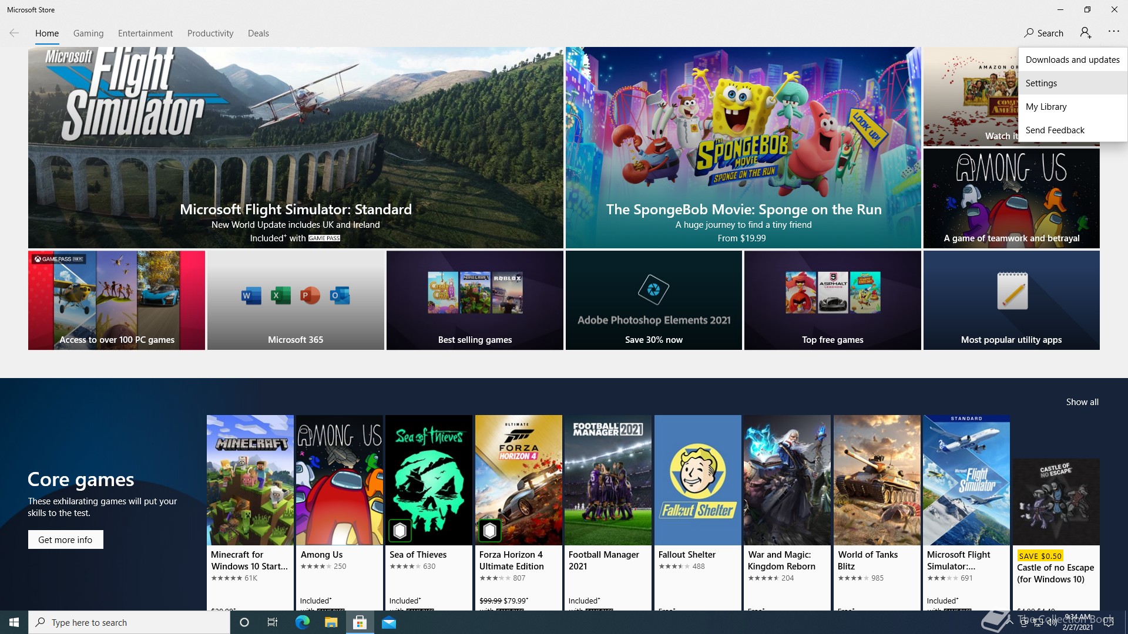Click the Microsoft Store taskbar icon
The height and width of the screenshot is (634, 1128).
[360, 622]
